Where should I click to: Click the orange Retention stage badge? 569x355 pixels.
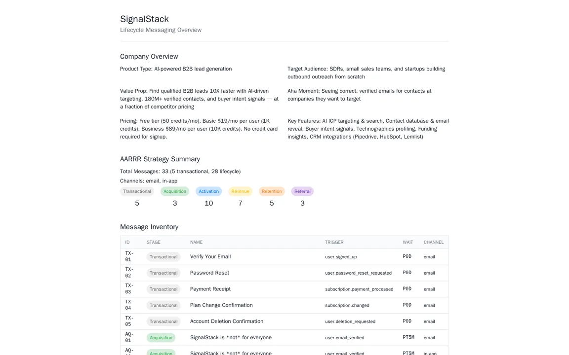tap(272, 191)
